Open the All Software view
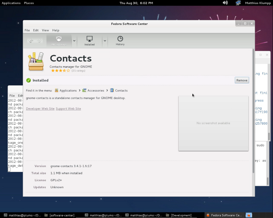The image size is (273, 218). [59, 41]
